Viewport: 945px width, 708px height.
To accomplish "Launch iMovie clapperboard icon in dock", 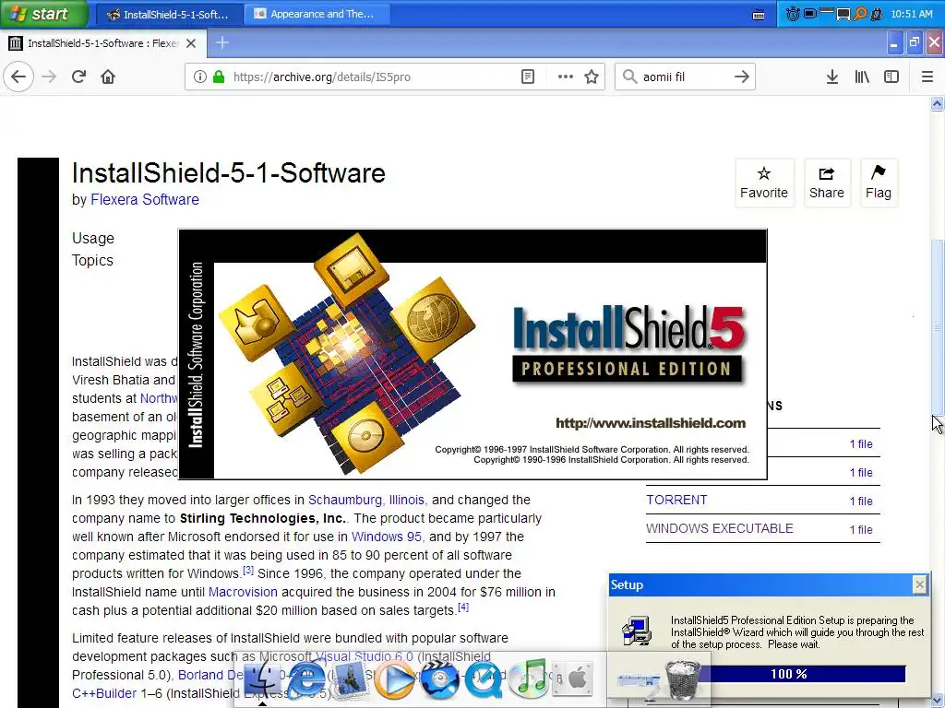I will tap(440, 679).
